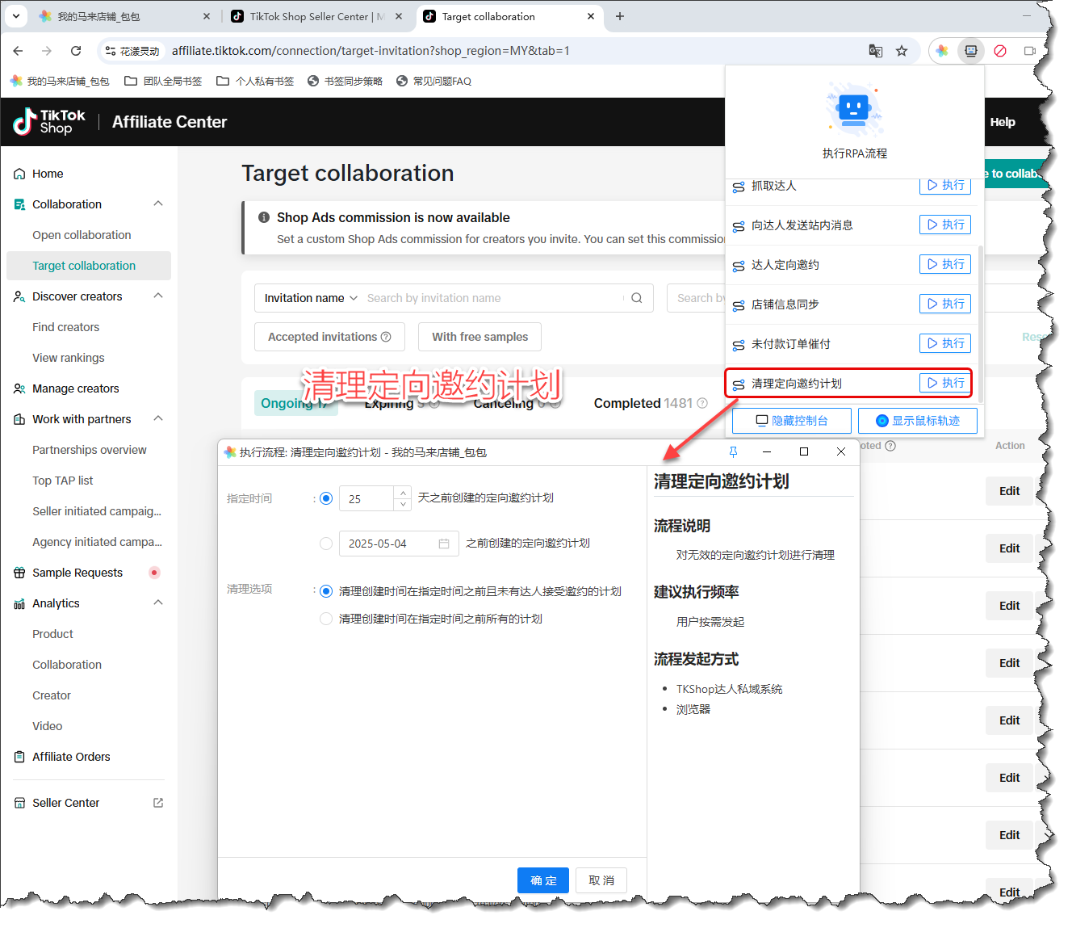
Task: Click the info icon next to Completed 1481
Action: [x=702, y=403]
